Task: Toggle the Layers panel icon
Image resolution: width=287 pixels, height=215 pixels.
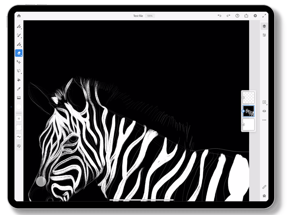Action: [x=264, y=26]
